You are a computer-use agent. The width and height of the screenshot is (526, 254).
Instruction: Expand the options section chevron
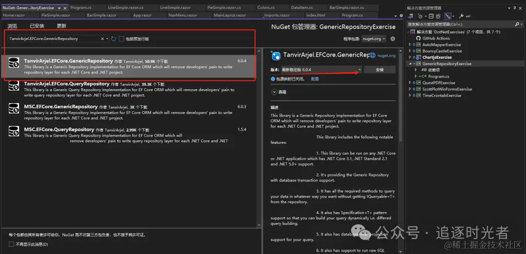[x=274, y=92]
